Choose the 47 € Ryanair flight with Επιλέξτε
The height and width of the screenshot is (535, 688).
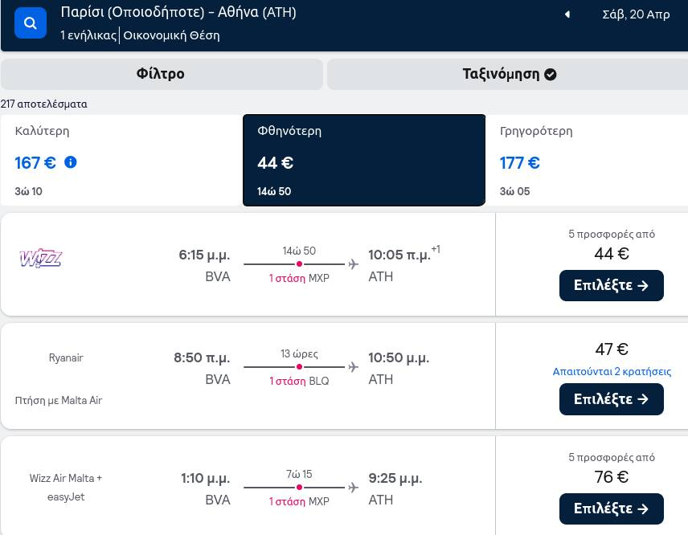click(611, 399)
